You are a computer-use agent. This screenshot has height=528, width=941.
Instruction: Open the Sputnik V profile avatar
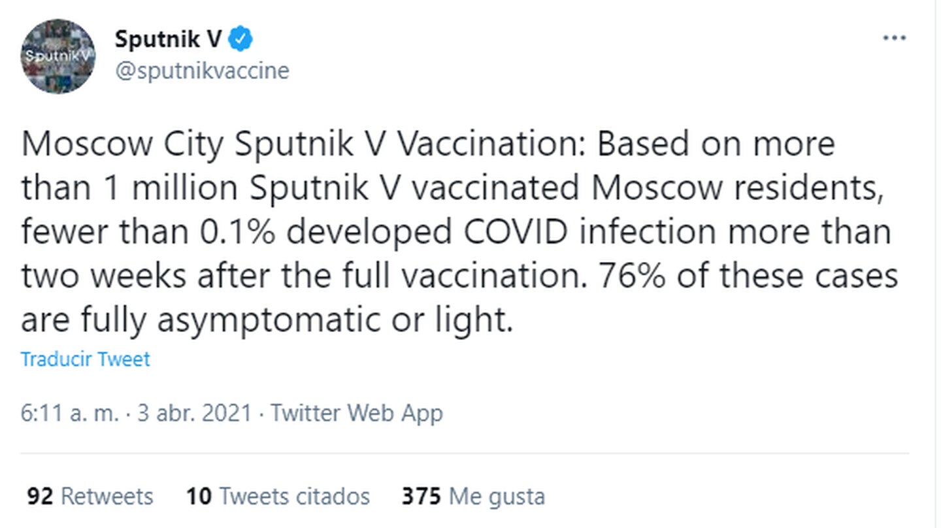[x=58, y=56]
